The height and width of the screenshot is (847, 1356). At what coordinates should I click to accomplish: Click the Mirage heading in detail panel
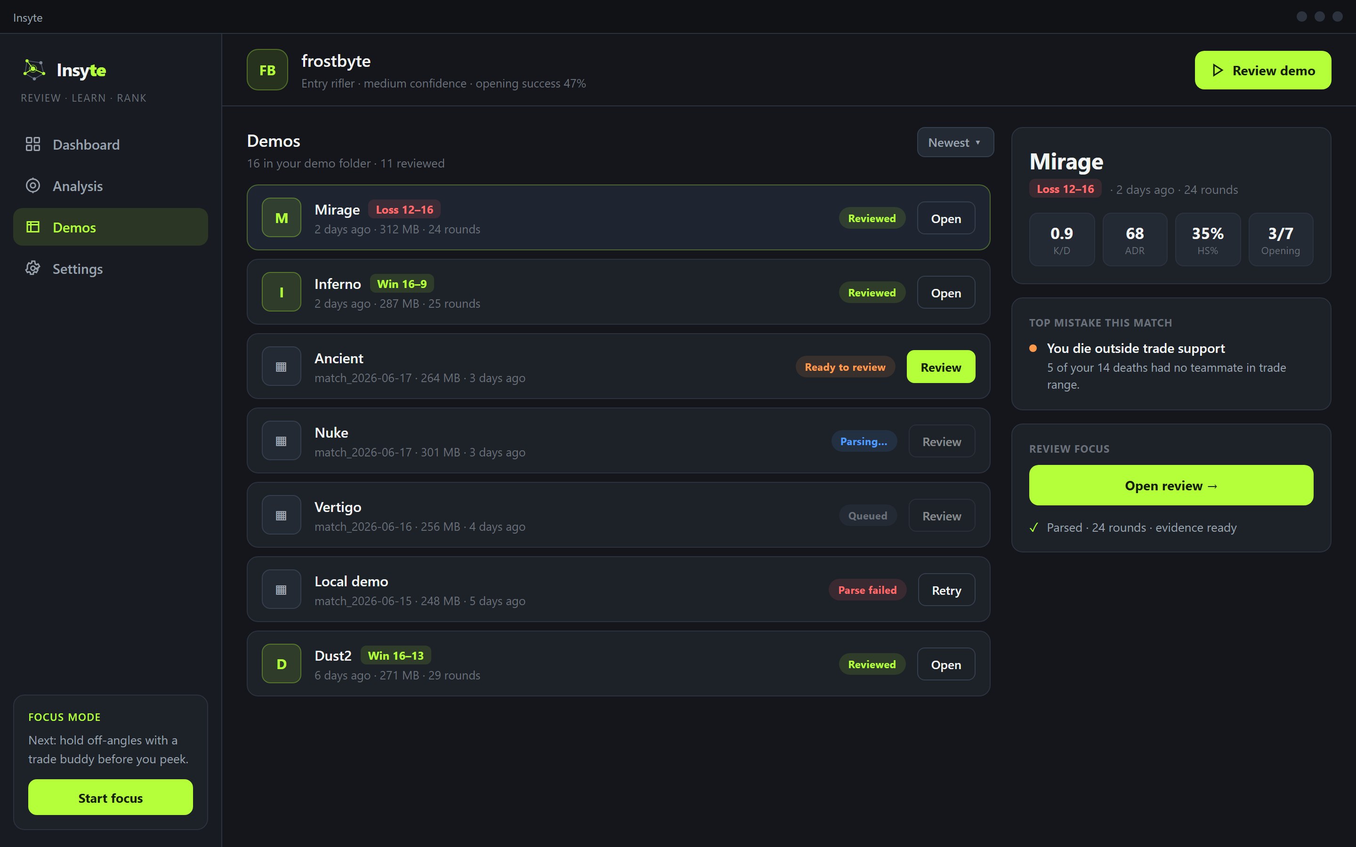(1066, 161)
